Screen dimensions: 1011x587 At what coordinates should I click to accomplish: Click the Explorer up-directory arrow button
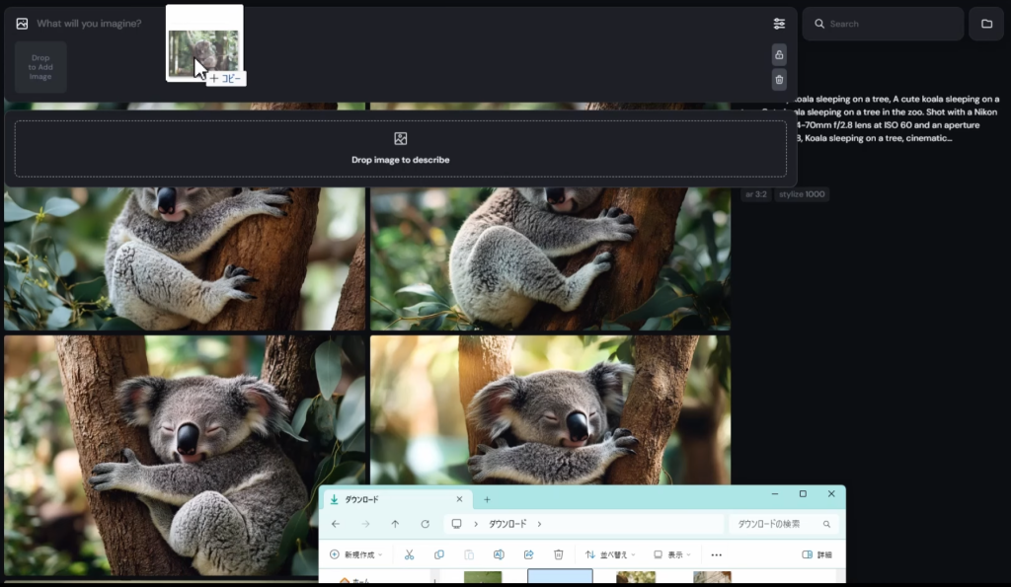pos(395,524)
